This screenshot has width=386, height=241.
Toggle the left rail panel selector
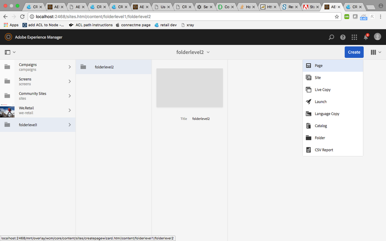(x=10, y=52)
